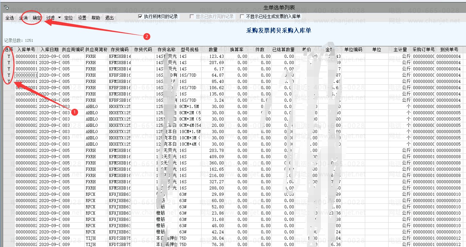
Task: Deselect the Y mark for quantity 6.17 row
Action: (9, 69)
